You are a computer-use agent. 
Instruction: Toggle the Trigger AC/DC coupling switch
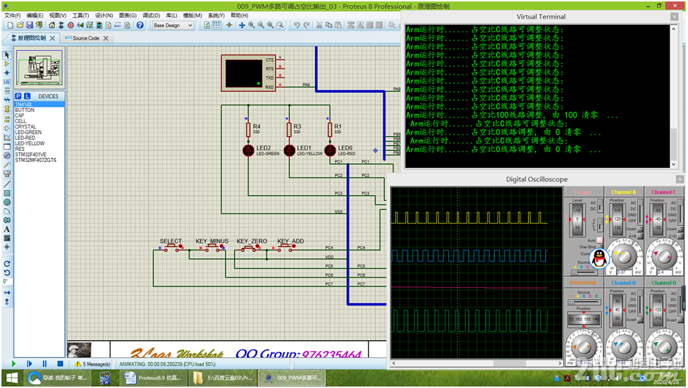600,205
